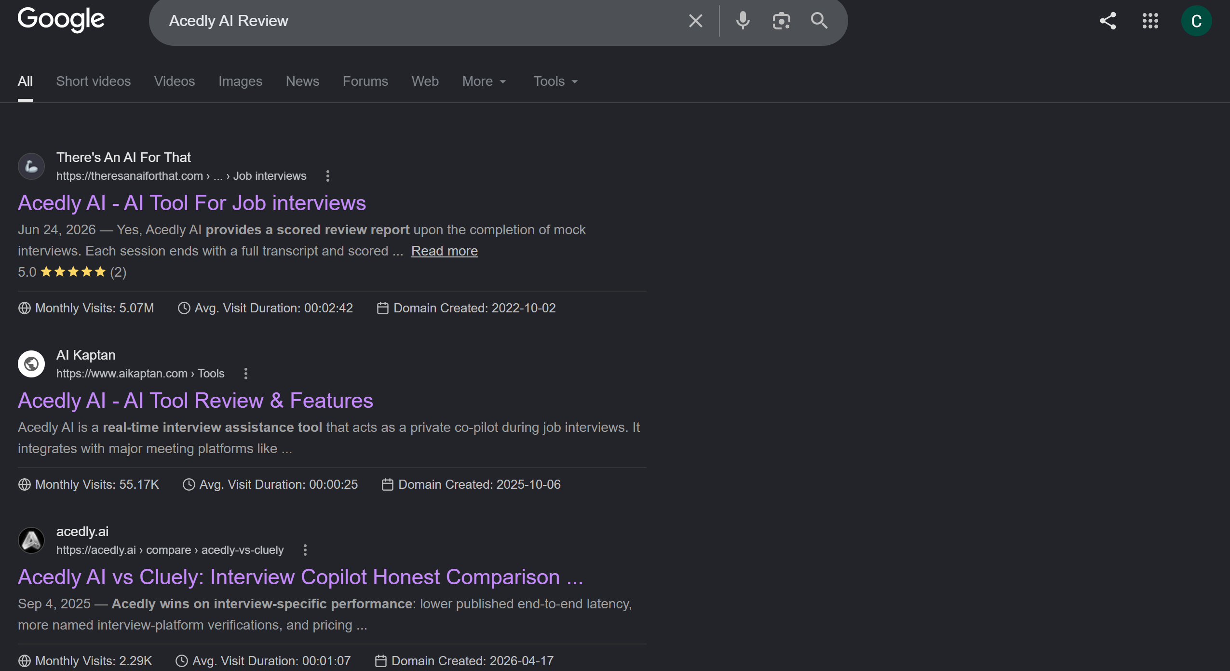The image size is (1230, 671).
Task: Switch to the Forums tab
Action: tap(365, 81)
